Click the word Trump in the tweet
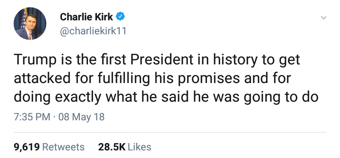This screenshot has width=340, height=158. (x=34, y=60)
